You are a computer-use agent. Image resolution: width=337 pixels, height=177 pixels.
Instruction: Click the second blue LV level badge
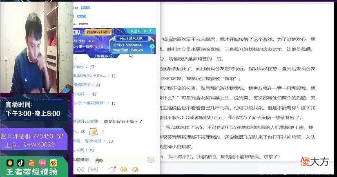(82, 16)
